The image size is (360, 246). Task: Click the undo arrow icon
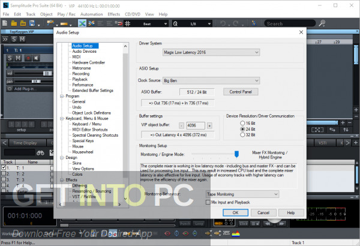coord(223,23)
